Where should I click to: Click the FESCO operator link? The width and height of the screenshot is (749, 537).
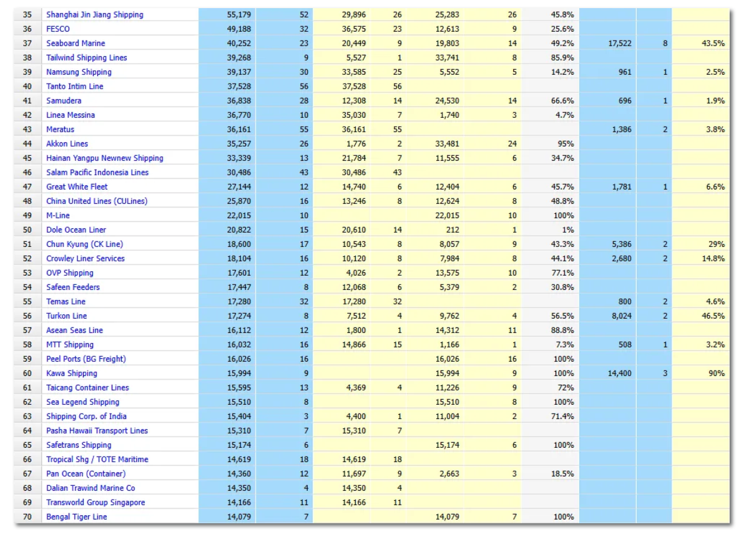click(58, 29)
